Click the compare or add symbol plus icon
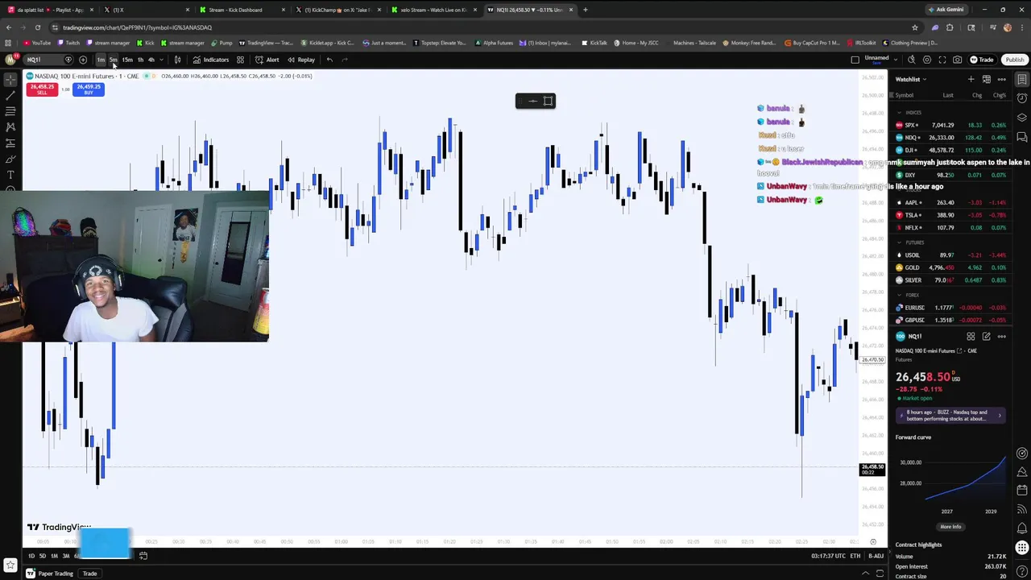This screenshot has height=580, width=1031. 83,60
